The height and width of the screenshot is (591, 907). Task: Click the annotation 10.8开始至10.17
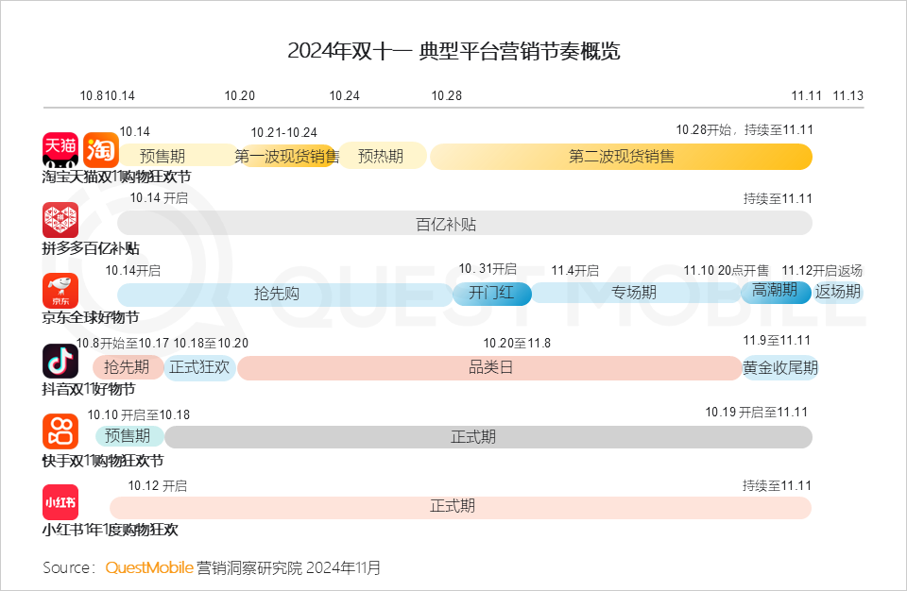coord(123,343)
